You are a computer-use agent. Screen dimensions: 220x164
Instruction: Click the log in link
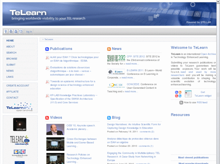29,32
